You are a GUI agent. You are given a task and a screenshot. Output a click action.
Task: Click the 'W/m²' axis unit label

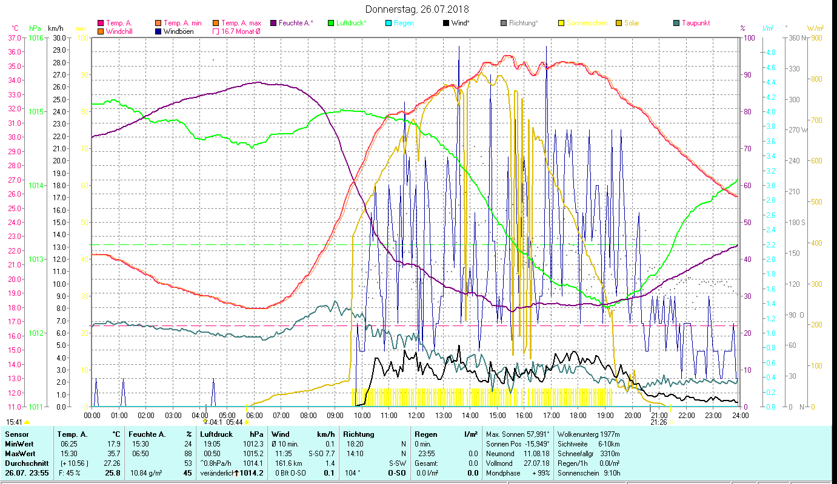pyautogui.click(x=815, y=28)
